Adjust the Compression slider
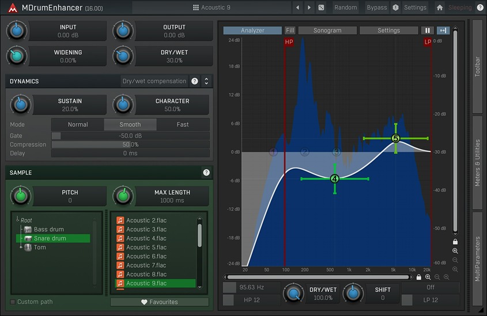Screen dimensions: 487x316 (130, 144)
